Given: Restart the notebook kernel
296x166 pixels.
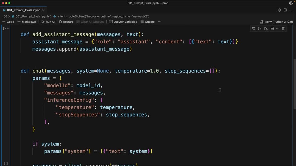Looking at the screenshot, I should tap(66, 22).
